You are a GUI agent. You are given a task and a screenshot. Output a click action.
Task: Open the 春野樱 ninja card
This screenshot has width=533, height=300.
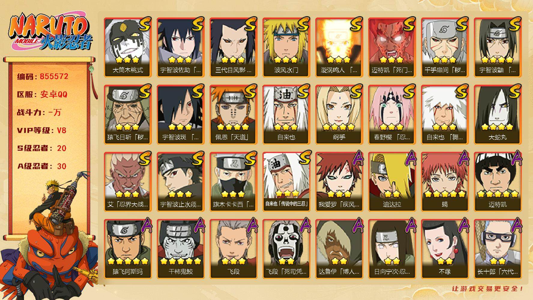point(392,114)
